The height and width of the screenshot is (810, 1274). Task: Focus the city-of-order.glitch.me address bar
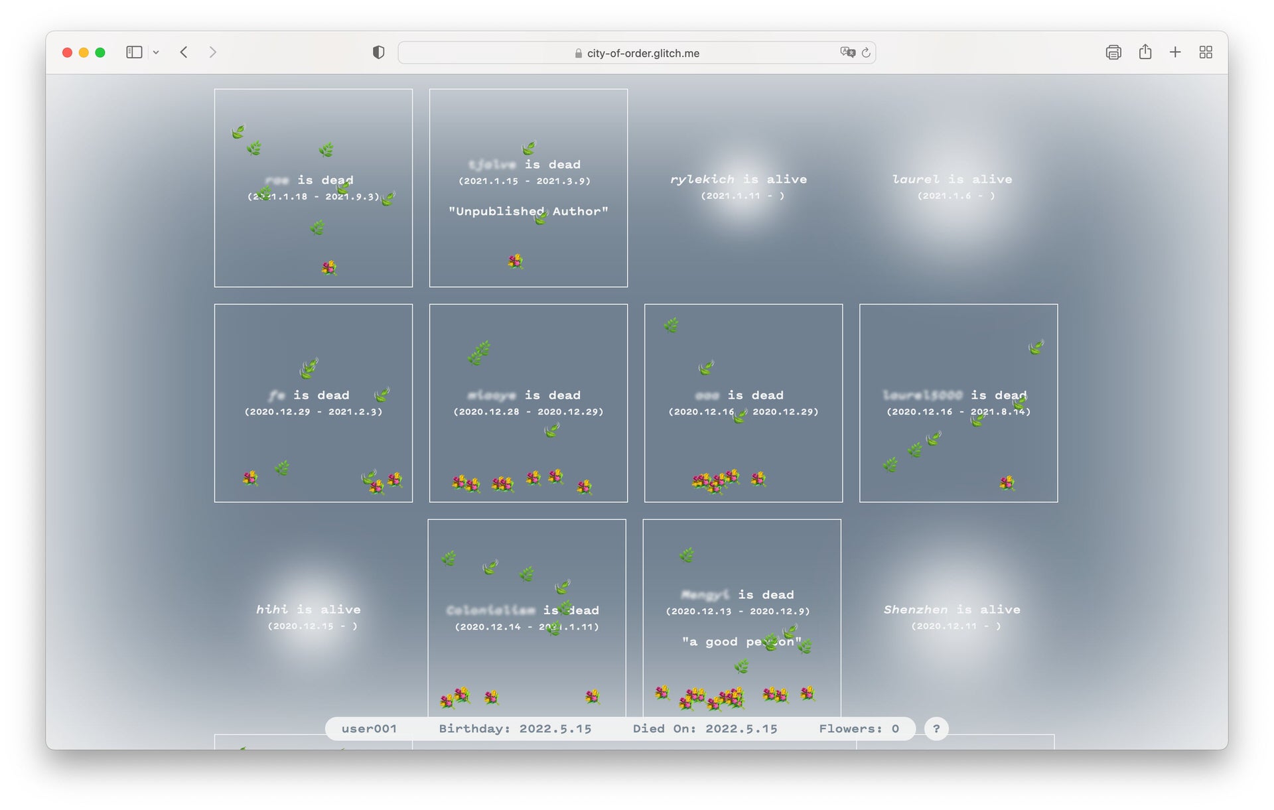pyautogui.click(x=642, y=53)
